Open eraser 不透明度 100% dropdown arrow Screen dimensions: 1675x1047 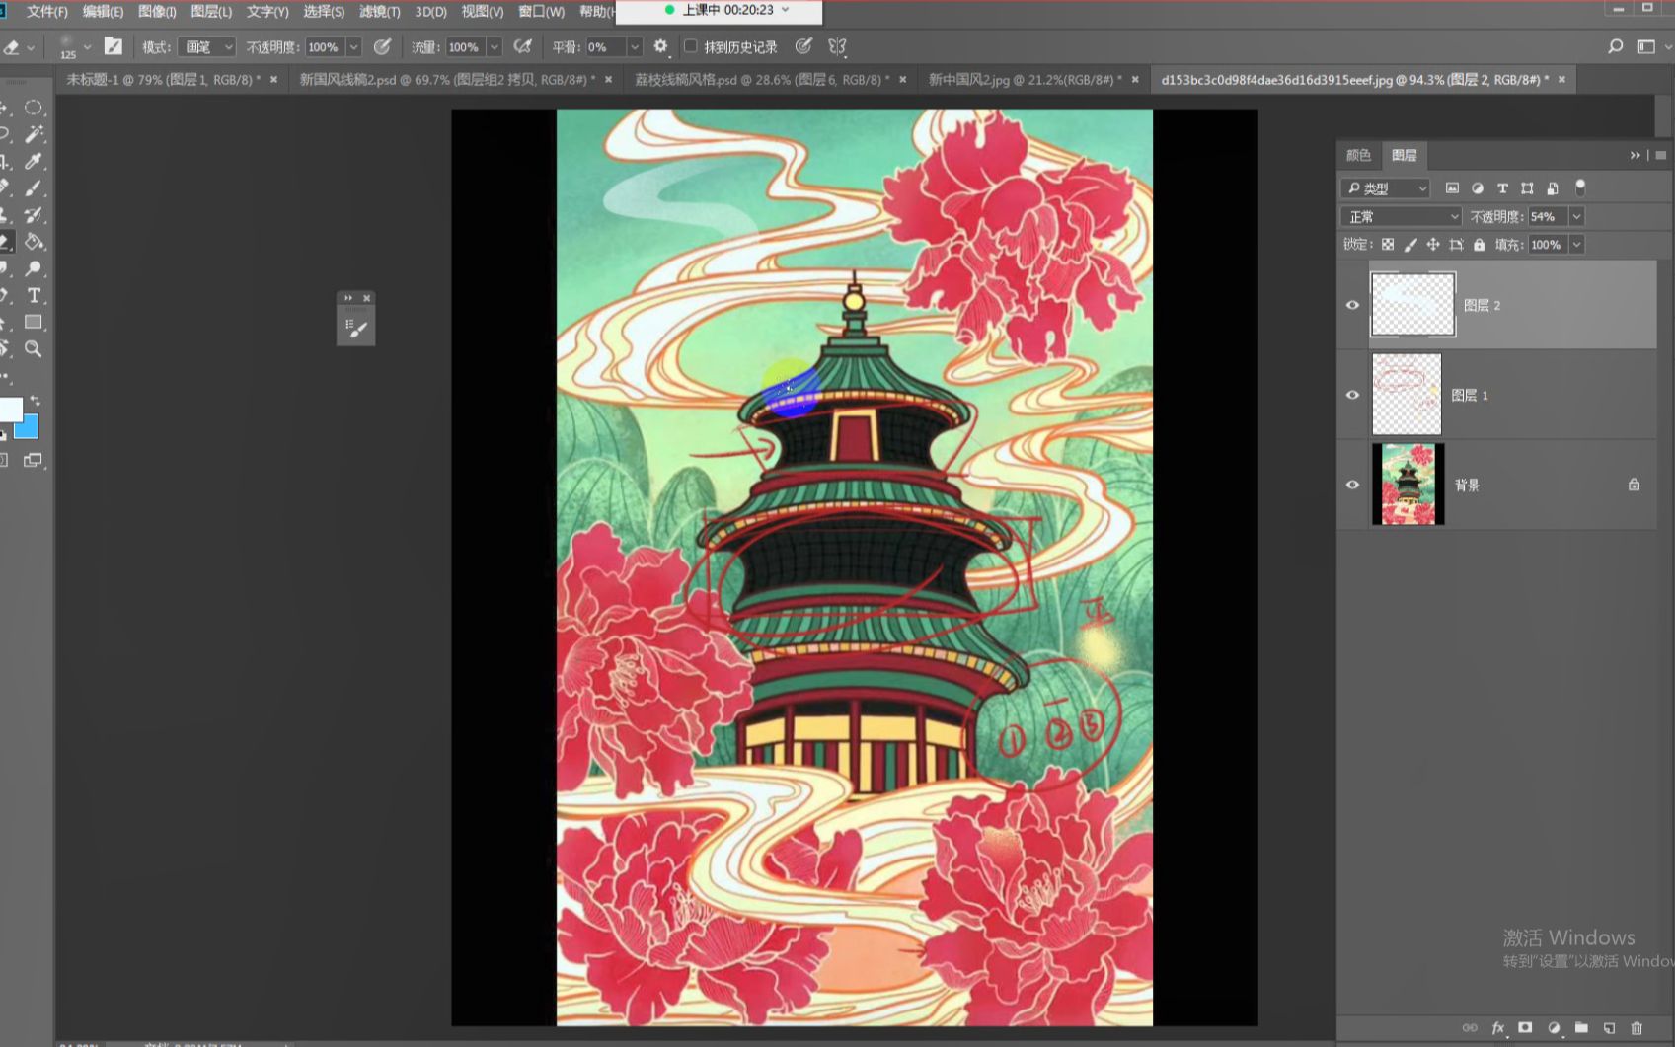point(353,46)
